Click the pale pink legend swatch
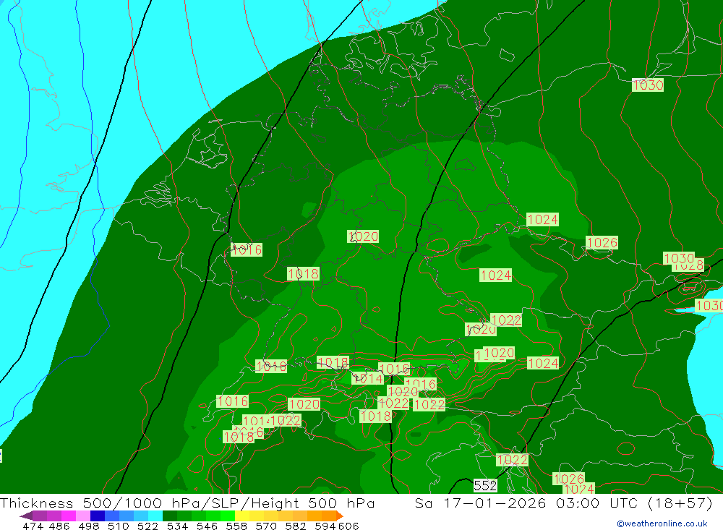723x530 pixels. click(83, 516)
